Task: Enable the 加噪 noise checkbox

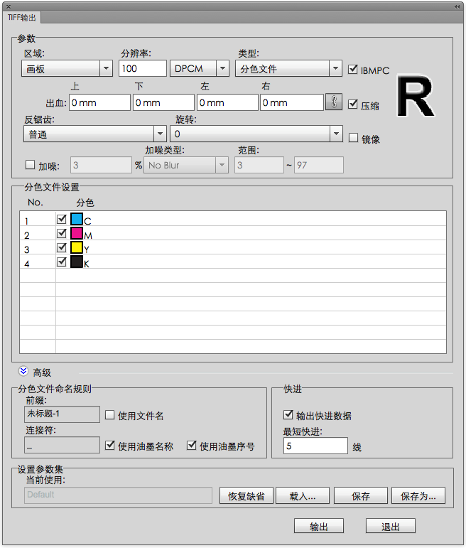Action: click(30, 165)
